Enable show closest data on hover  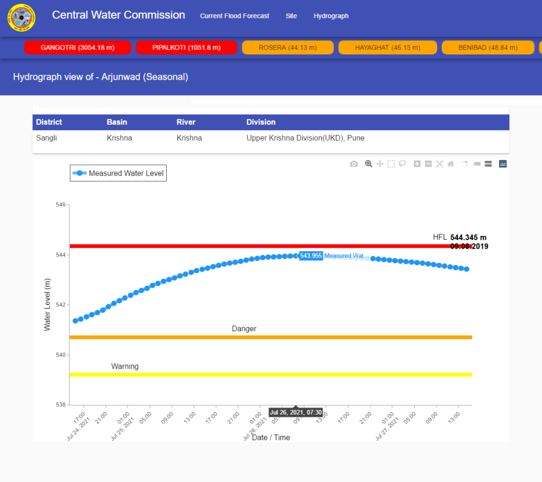pos(476,164)
